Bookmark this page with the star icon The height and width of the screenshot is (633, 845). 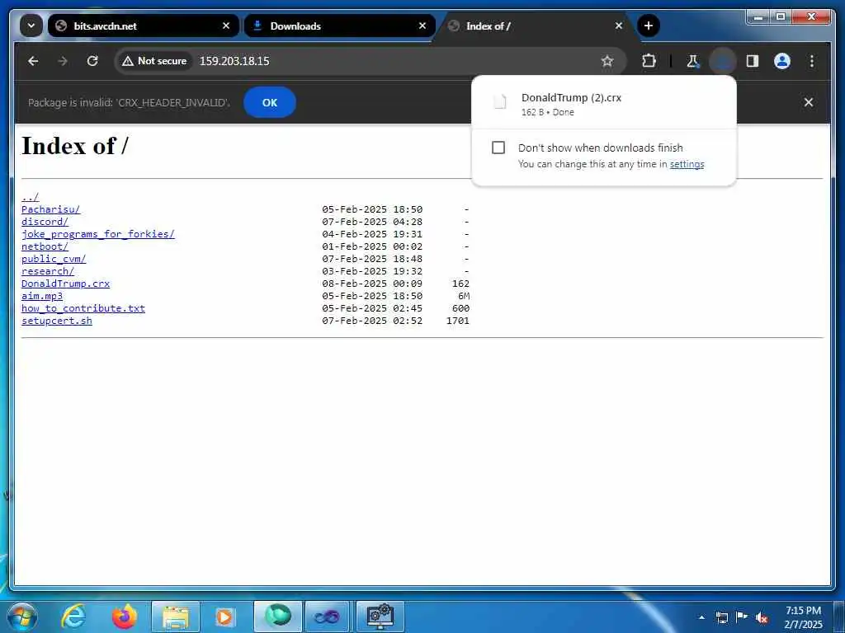[607, 61]
